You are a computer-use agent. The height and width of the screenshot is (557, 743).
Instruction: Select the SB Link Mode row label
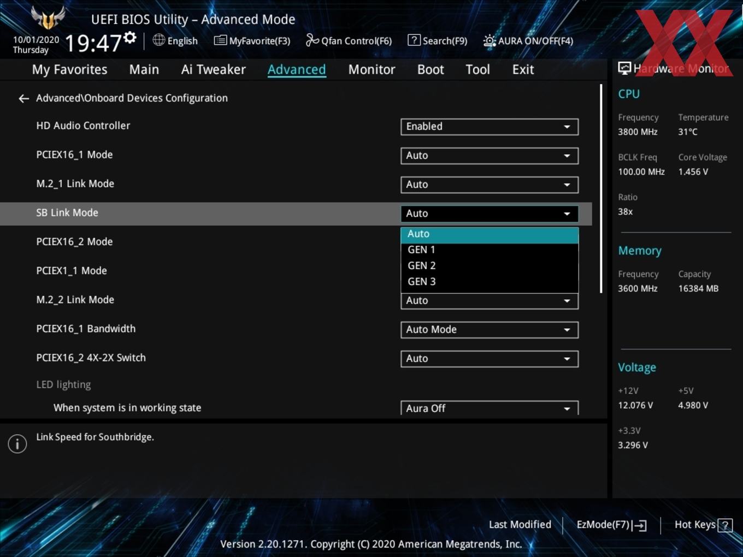pos(67,213)
